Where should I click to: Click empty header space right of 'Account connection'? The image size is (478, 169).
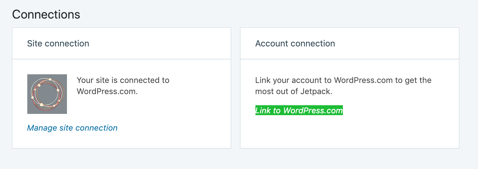tap(397, 43)
